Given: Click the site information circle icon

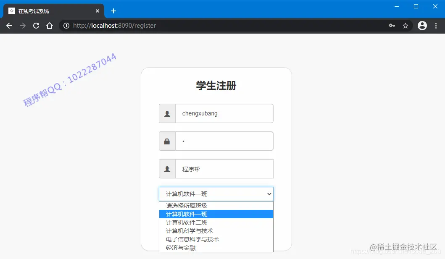Looking at the screenshot, I should click(x=66, y=26).
